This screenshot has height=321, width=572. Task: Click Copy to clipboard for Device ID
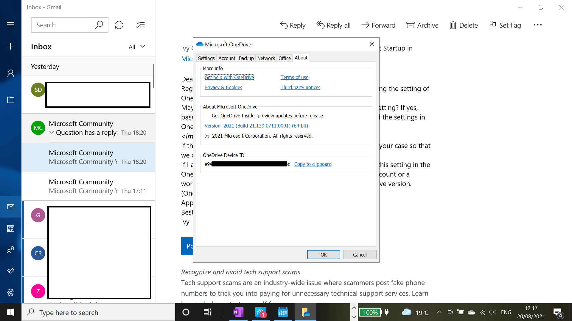313,164
